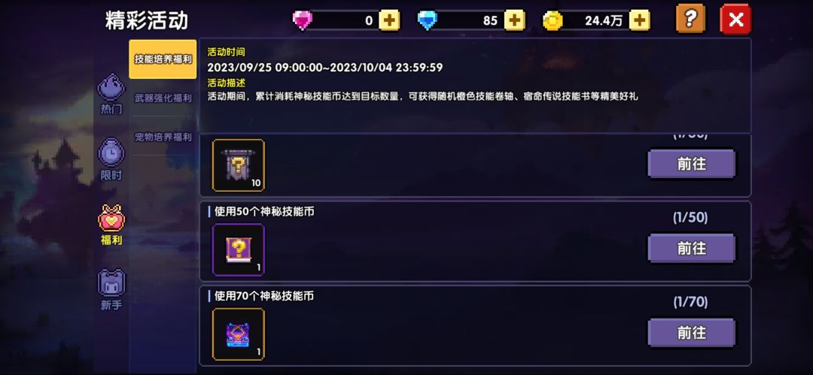Select the 福利 heart category icon

[x=111, y=224]
